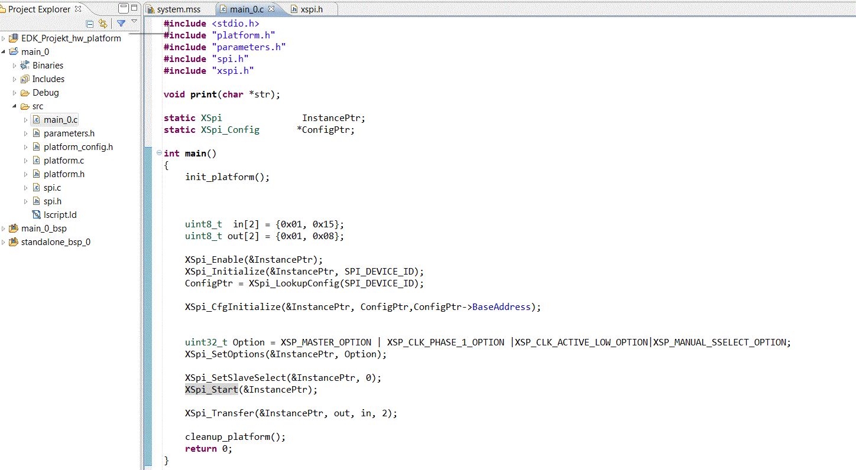The width and height of the screenshot is (856, 470).
Task: Close the Project Explorer view tab
Action: click(x=77, y=9)
